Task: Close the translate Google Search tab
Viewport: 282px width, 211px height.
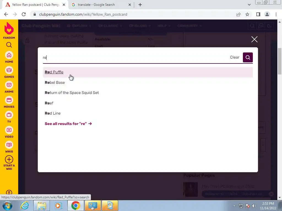Action: click(x=130, y=5)
